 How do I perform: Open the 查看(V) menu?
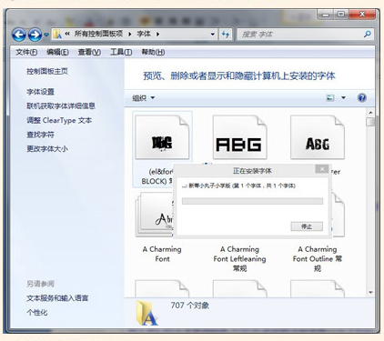tap(89, 52)
